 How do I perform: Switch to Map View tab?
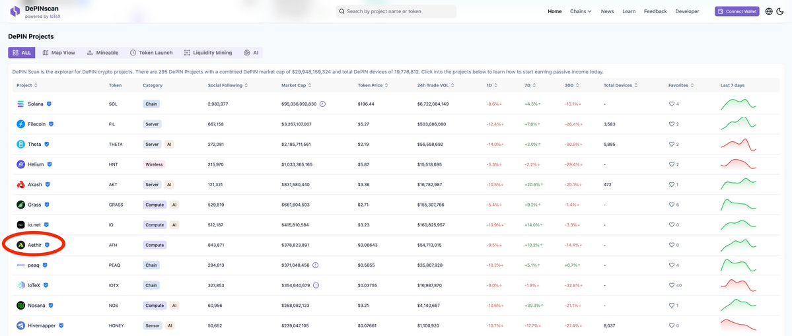click(x=59, y=52)
